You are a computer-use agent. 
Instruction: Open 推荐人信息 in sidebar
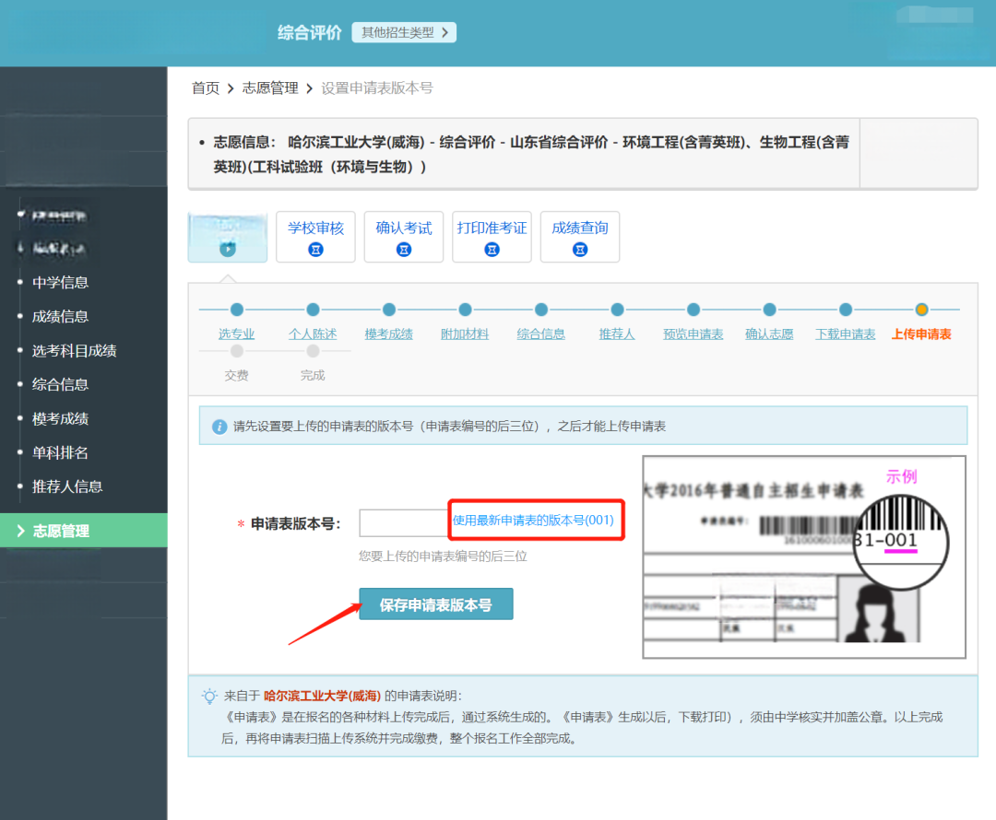(67, 486)
